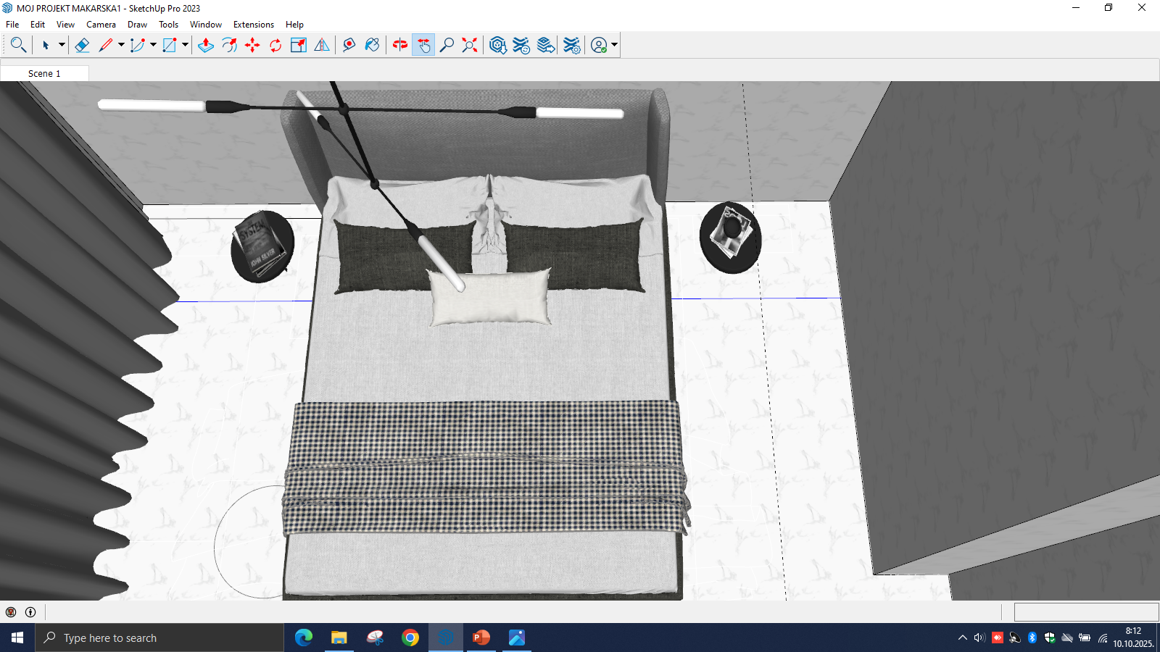Choose the Tape Measure tool
The height and width of the screenshot is (652, 1160).
click(349, 45)
